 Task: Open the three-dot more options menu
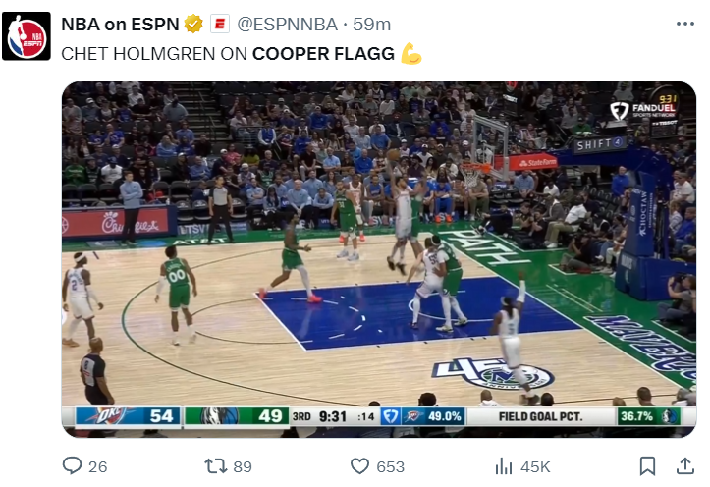point(684,24)
